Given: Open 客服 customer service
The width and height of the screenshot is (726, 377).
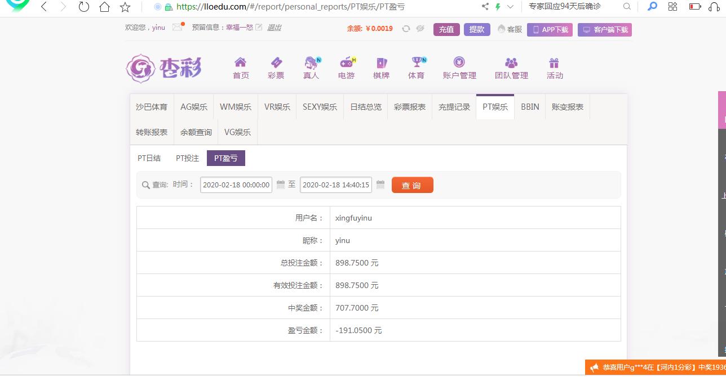Looking at the screenshot, I should [510, 29].
